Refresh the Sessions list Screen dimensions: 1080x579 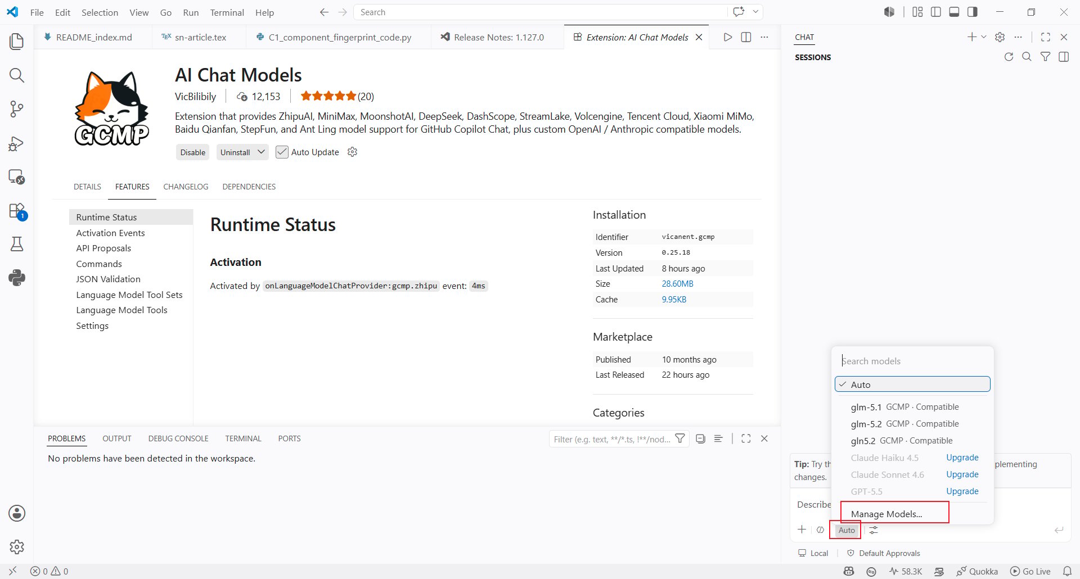point(1009,57)
